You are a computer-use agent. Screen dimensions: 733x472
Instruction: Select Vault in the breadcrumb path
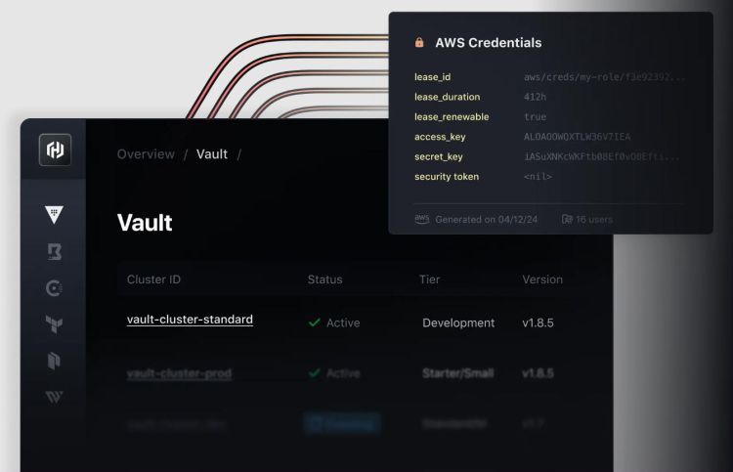(x=212, y=154)
